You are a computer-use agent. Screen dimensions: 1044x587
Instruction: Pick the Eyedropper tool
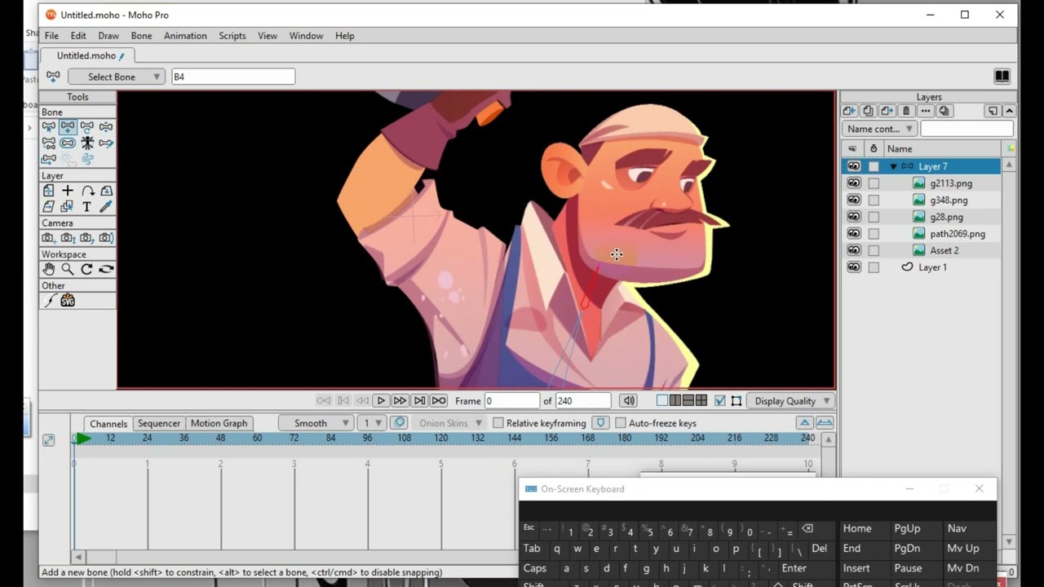click(106, 207)
